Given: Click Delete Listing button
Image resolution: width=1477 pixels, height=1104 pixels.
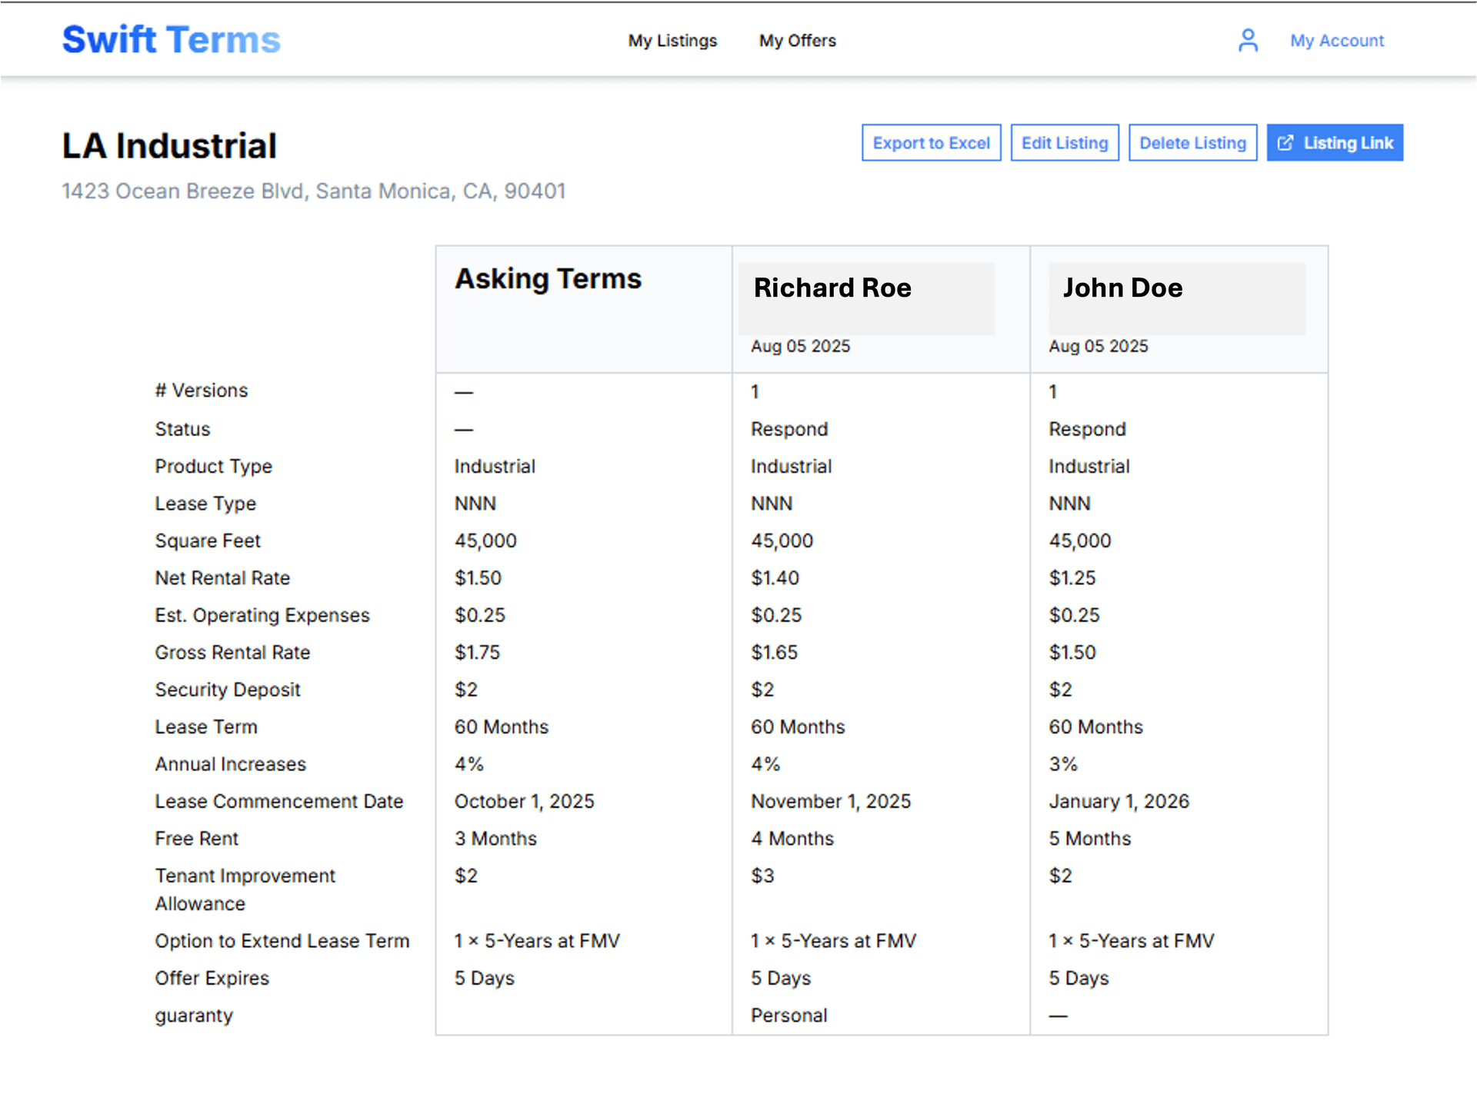Looking at the screenshot, I should (1192, 143).
